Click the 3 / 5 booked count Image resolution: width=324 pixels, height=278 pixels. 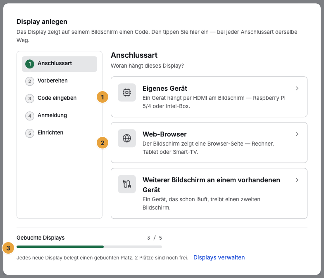coord(155,238)
